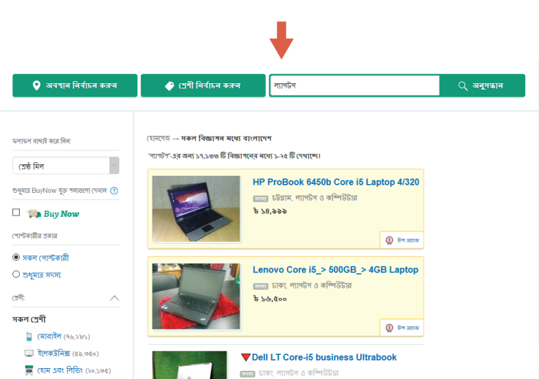Click the search submit button
The image size is (539, 379).
pos(482,85)
